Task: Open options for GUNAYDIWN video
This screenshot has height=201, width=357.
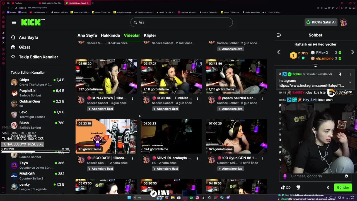Action: coord(132,99)
